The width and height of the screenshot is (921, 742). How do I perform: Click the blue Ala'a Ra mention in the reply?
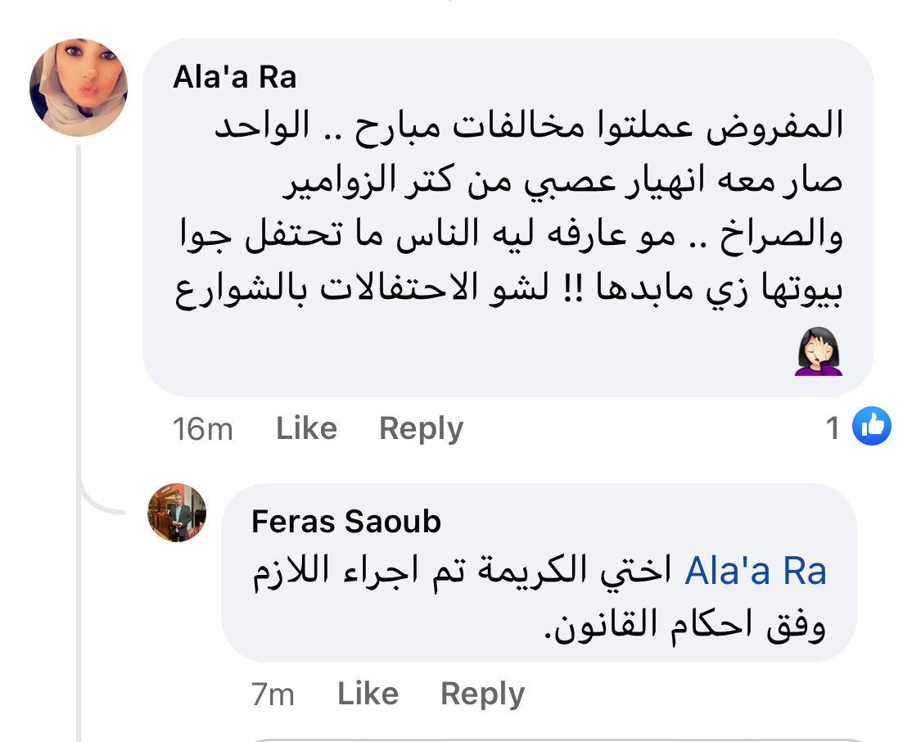[x=755, y=572]
